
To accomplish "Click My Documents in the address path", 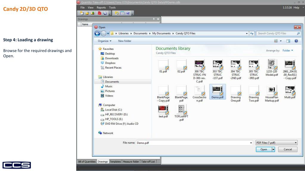I will click(161, 33).
